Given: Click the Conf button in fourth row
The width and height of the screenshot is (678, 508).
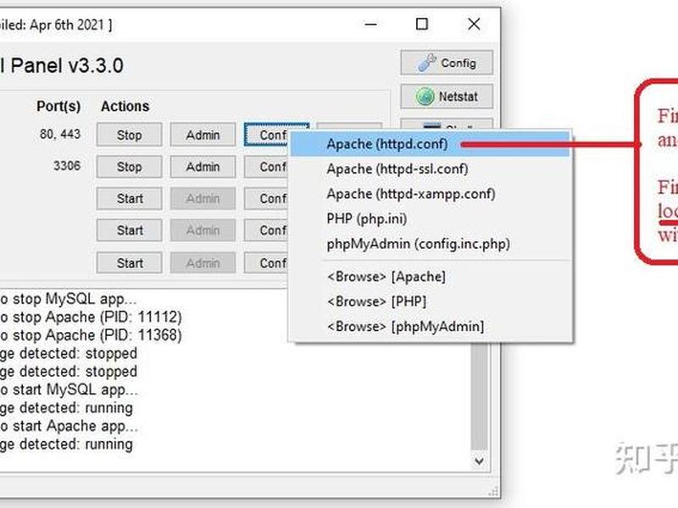Looking at the screenshot, I should click(267, 230).
